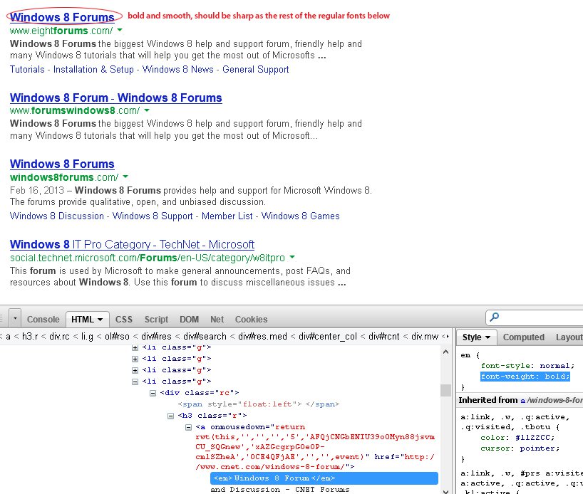Open the Script tab
This screenshot has height=494, width=583.
point(156,320)
